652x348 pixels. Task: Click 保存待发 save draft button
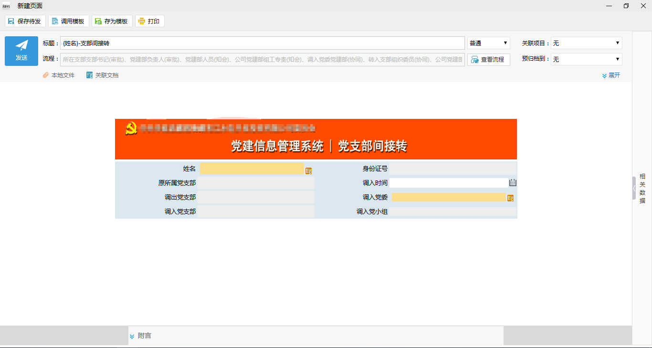tap(25, 21)
